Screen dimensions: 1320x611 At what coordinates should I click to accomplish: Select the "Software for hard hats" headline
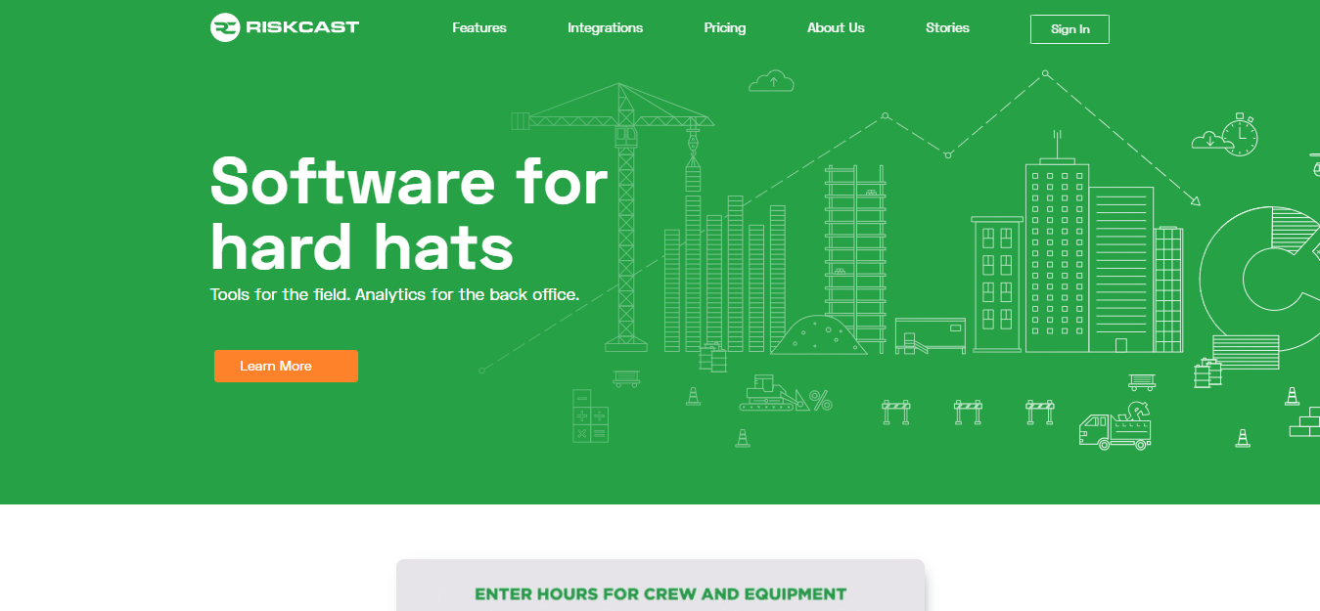(x=409, y=213)
